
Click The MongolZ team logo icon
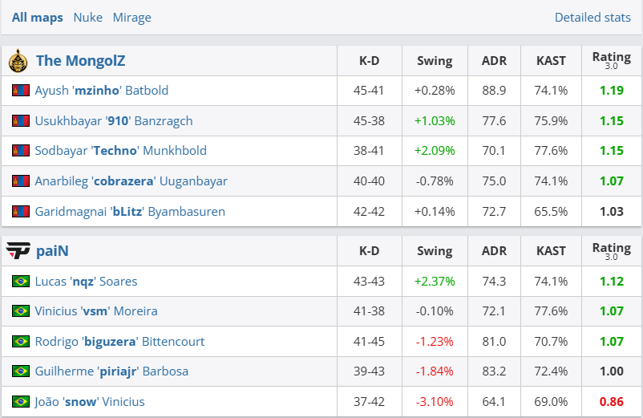18,60
